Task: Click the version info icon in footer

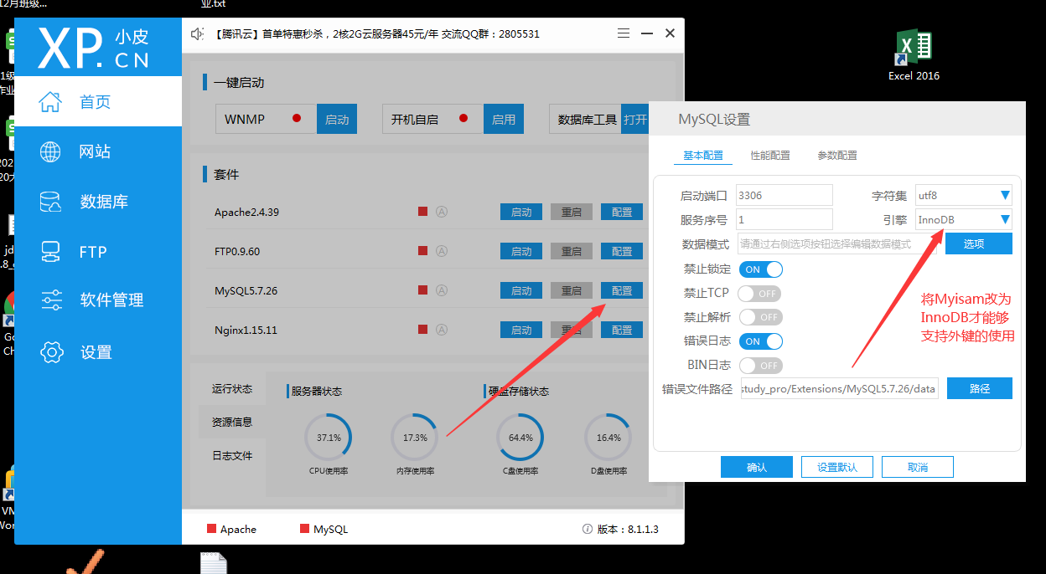Action: [588, 529]
